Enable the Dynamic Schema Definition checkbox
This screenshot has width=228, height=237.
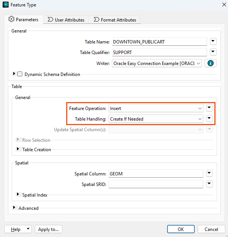20,74
